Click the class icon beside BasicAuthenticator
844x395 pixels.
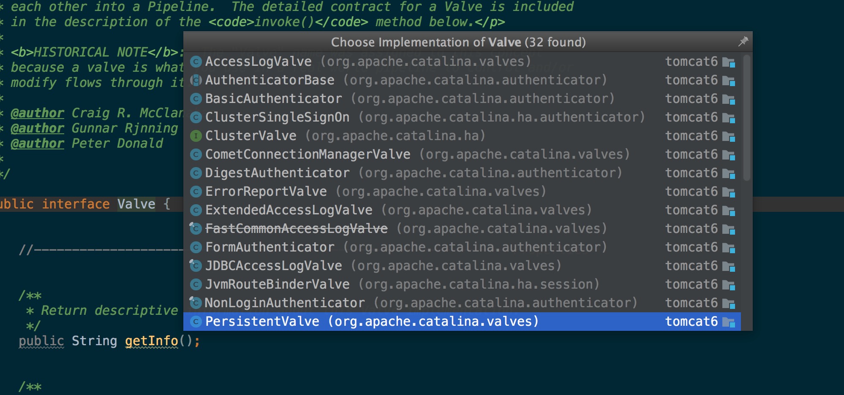tap(196, 99)
